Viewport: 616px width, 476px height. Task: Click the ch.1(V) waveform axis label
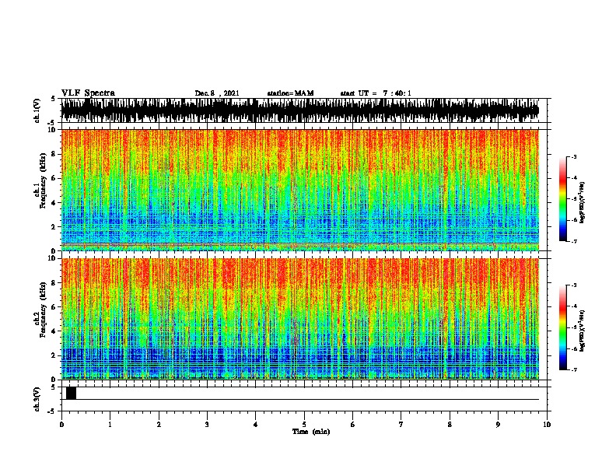(x=37, y=110)
